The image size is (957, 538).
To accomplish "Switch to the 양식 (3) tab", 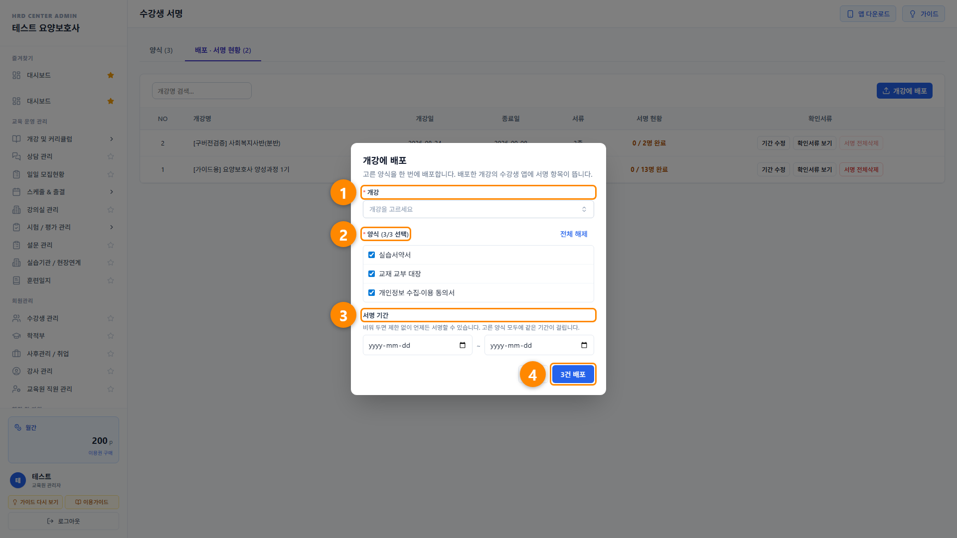I will click(161, 50).
